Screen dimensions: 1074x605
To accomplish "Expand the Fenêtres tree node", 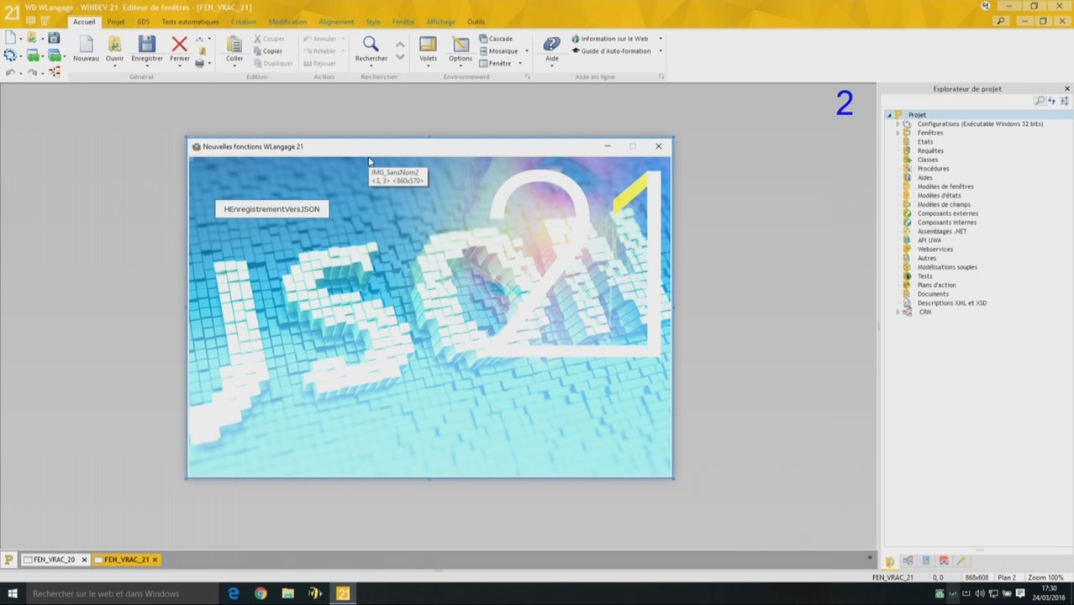I will coord(898,133).
